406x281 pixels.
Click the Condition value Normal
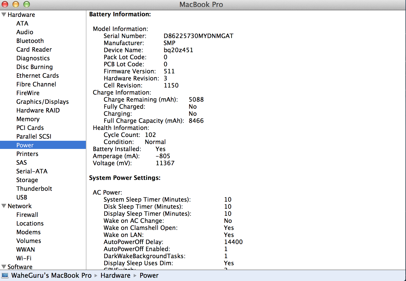(155, 142)
